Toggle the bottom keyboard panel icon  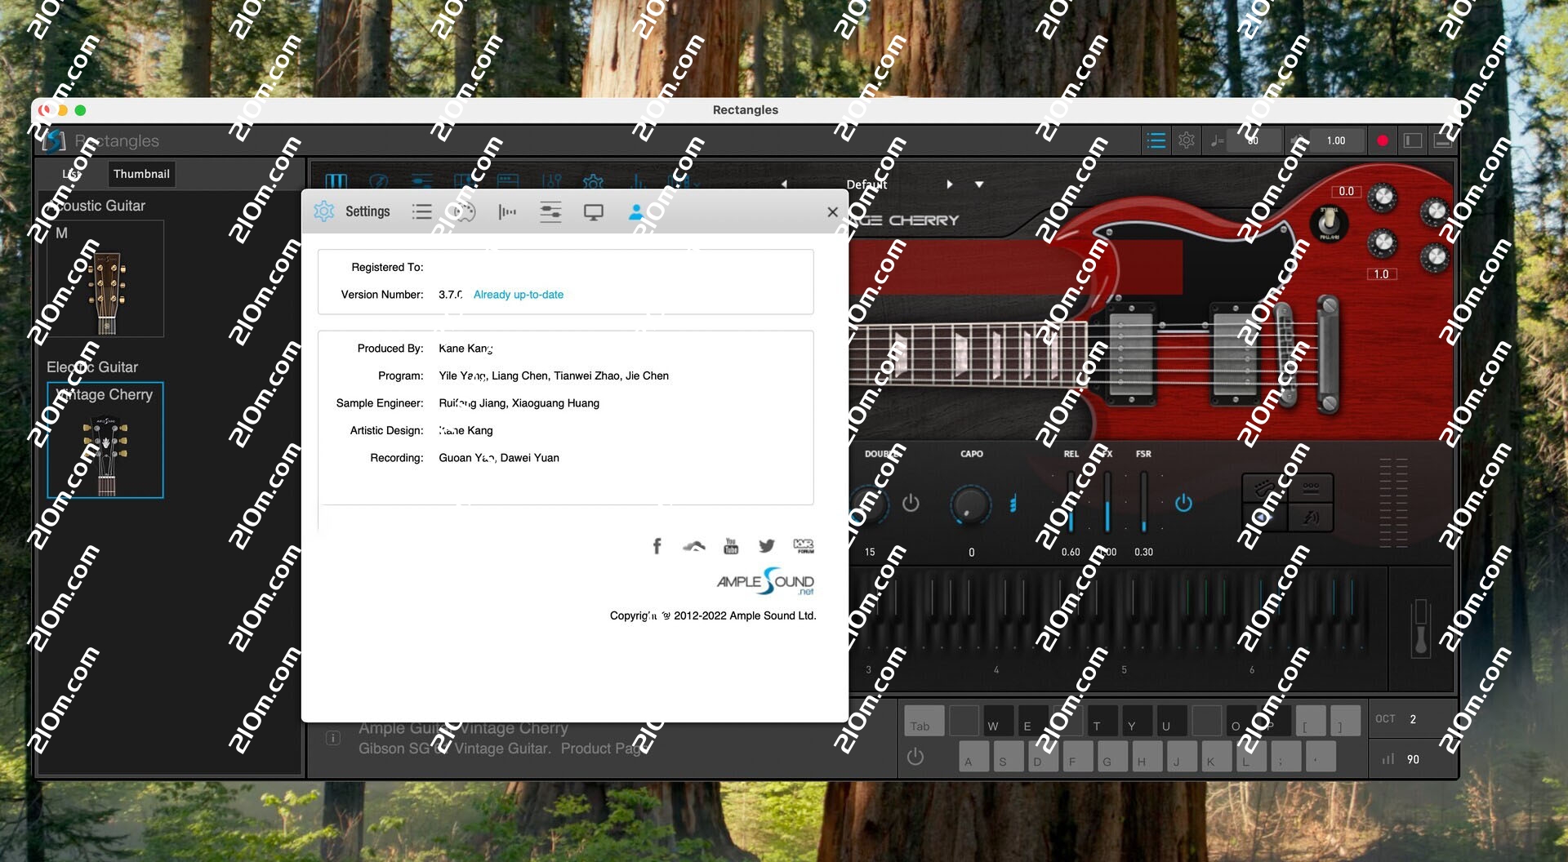point(1443,140)
